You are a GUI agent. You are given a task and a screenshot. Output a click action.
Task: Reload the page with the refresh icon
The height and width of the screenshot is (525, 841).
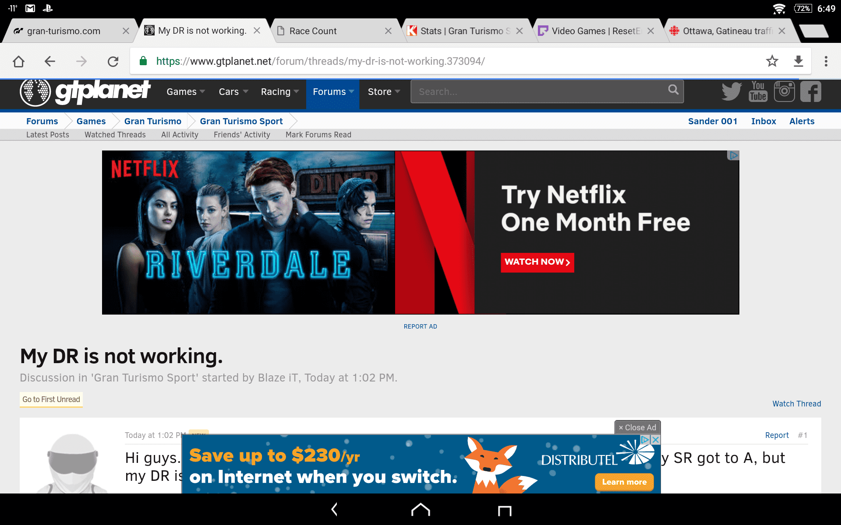click(113, 61)
